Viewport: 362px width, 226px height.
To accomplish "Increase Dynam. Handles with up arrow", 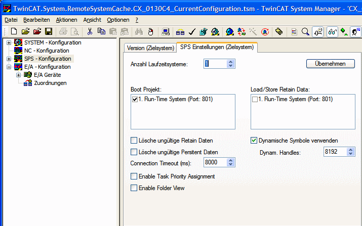I will coord(351,150).
